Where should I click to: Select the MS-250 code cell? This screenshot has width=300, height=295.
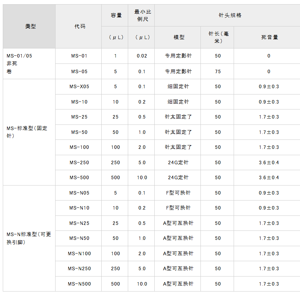79,162
